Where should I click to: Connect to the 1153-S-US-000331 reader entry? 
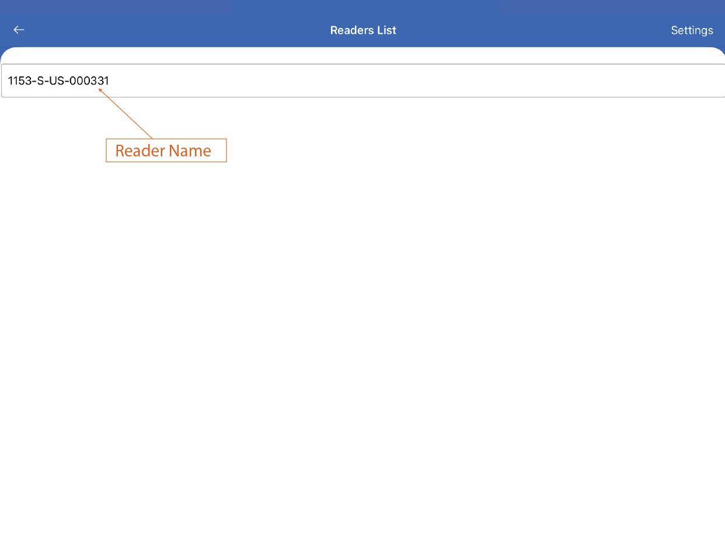pos(58,81)
